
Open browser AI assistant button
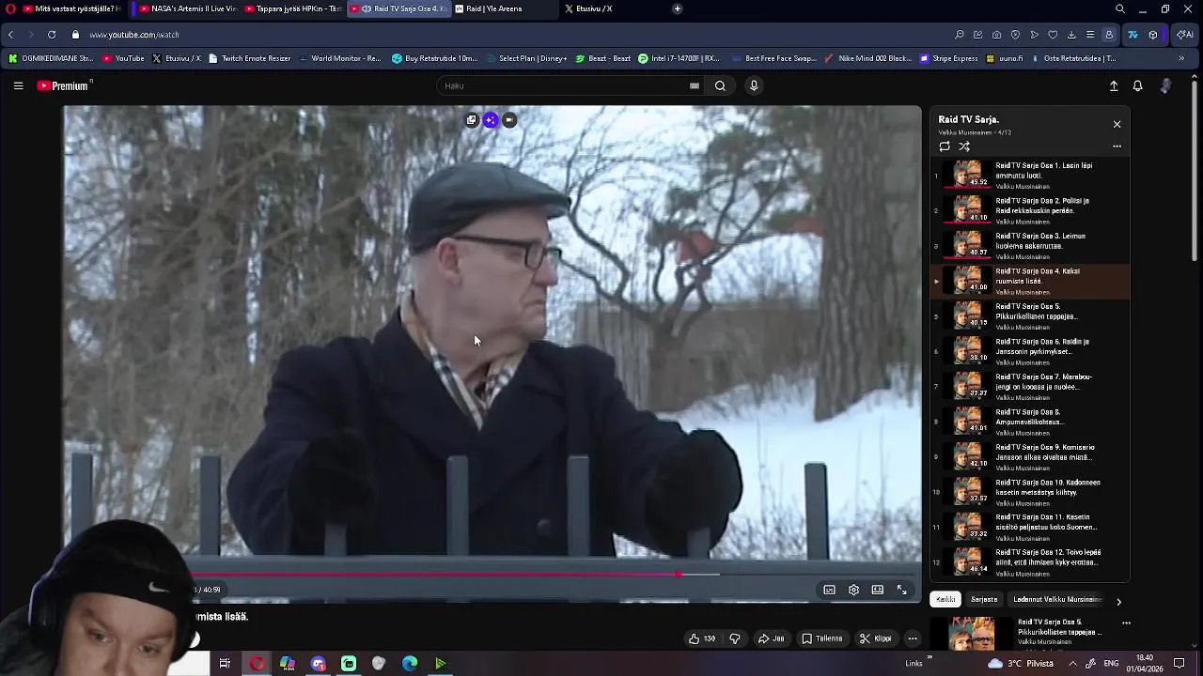(x=1184, y=35)
